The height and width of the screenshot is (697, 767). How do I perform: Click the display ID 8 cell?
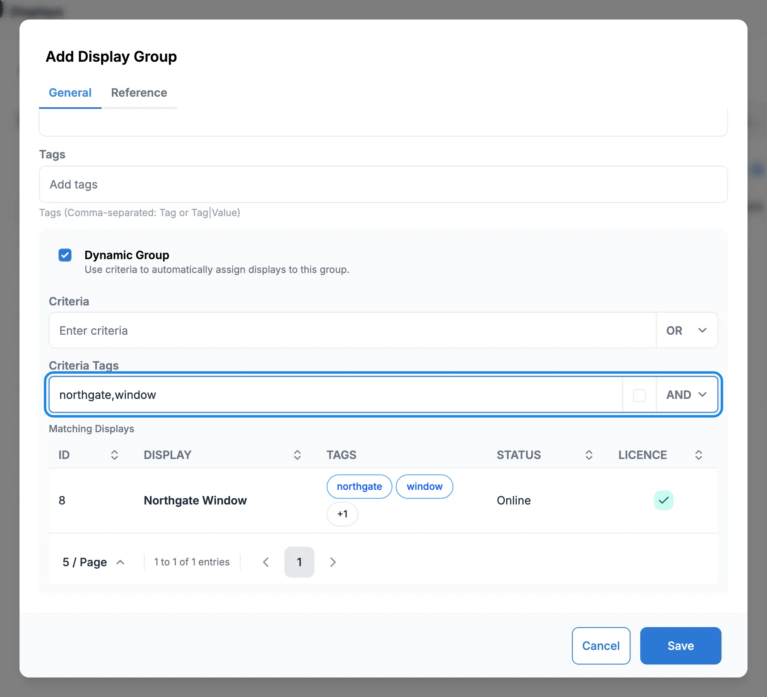62,500
